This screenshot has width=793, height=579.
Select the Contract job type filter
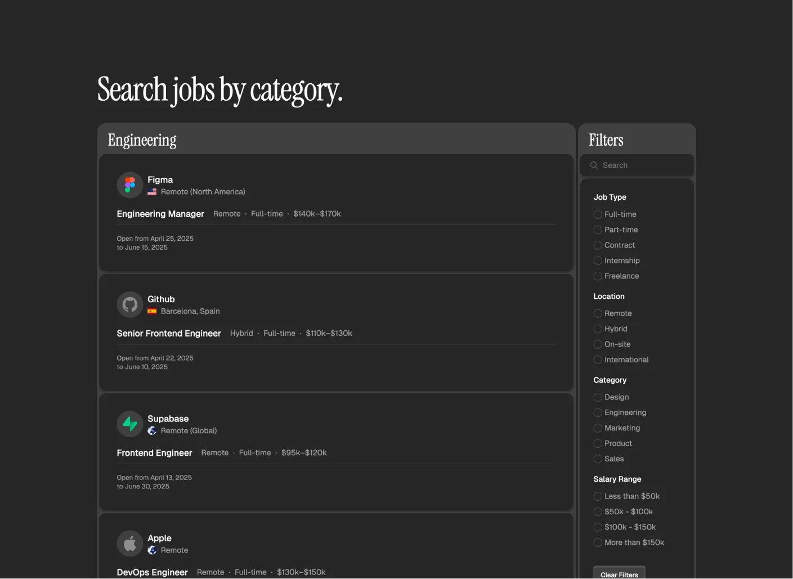pos(598,245)
